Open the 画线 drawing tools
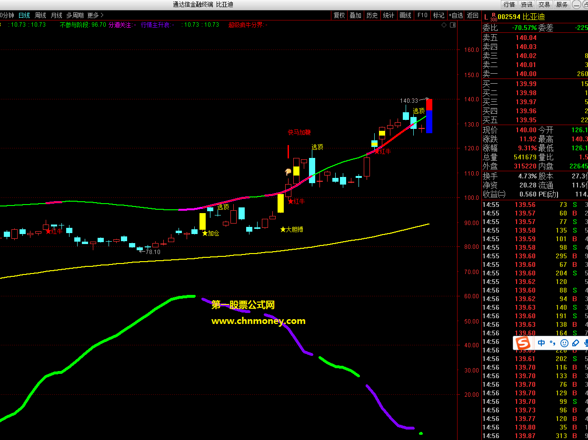The height and width of the screenshot is (440, 588). [x=406, y=15]
